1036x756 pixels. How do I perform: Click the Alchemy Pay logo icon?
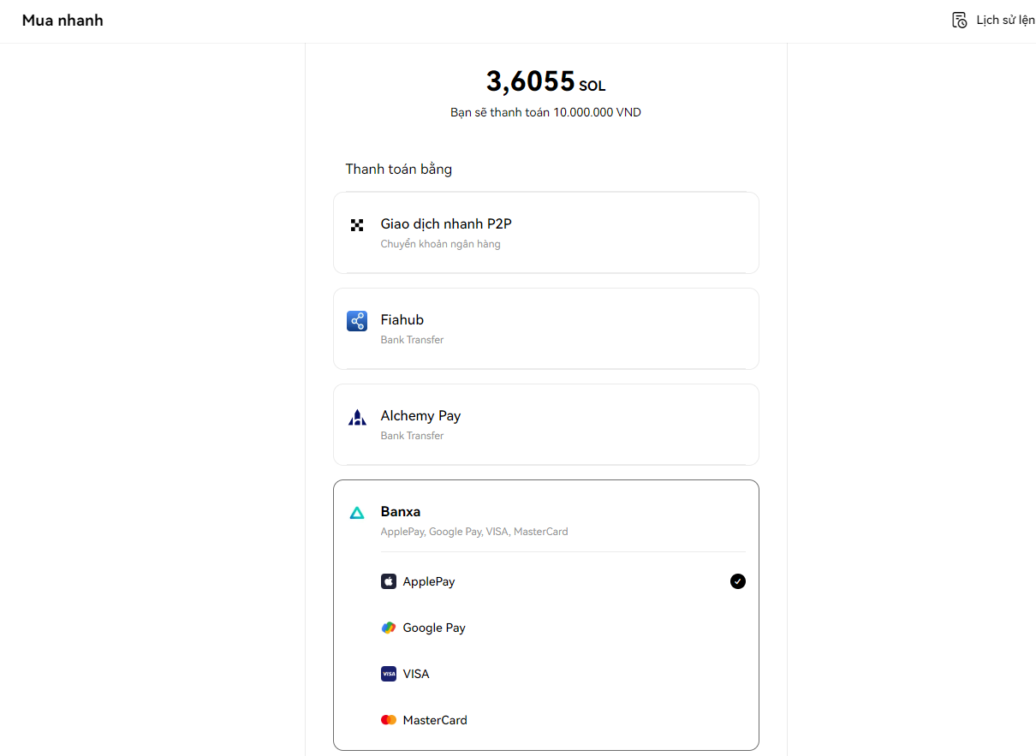coord(357,417)
